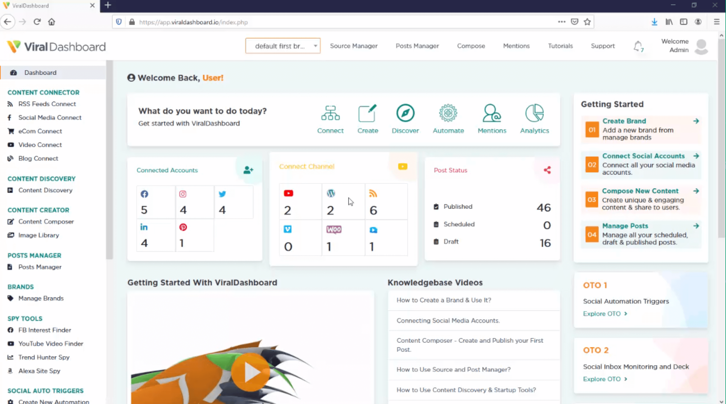Image resolution: width=726 pixels, height=404 pixels.
Task: Click the sidebar vertical scrollbar
Action: (109, 159)
